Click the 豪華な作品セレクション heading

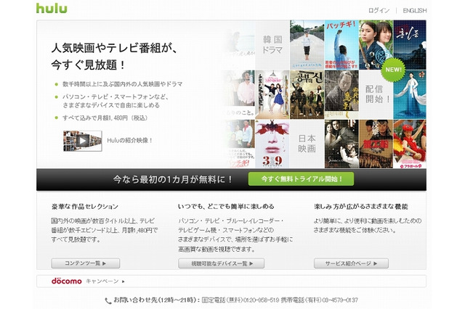[x=85, y=206]
